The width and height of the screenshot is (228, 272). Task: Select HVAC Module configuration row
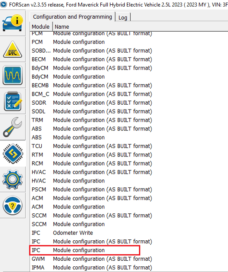pos(129,181)
